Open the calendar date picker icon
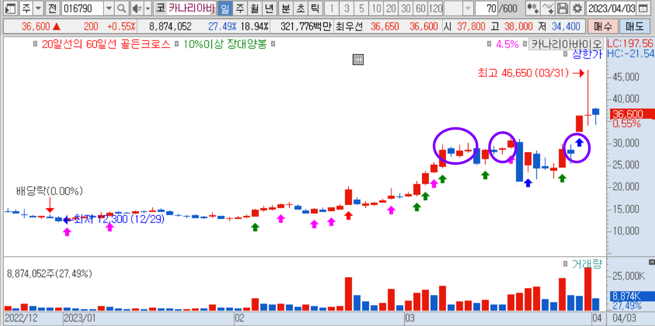Image resolution: width=655 pixels, height=326 pixels. [643, 8]
